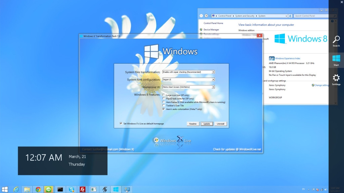Image resolution: width=344 pixels, height=193 pixels.
Task: Open LINE messenger from the taskbar
Action: point(48,189)
